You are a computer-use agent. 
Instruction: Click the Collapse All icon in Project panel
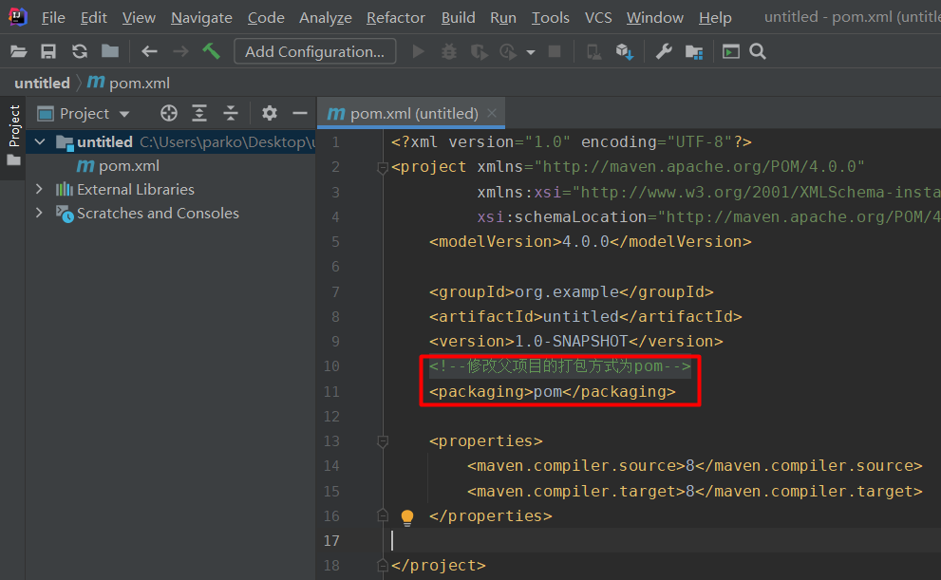(231, 113)
